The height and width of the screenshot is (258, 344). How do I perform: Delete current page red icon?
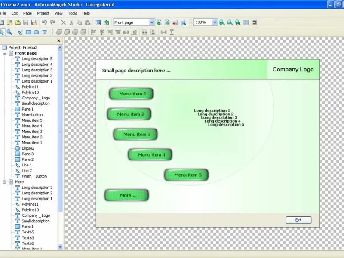[175, 22]
